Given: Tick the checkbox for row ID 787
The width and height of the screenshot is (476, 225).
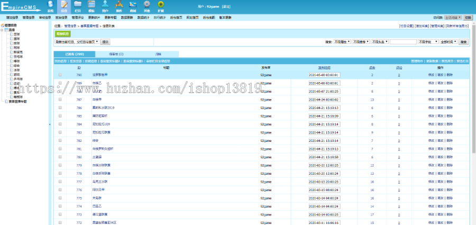Looking at the screenshot, I should [x=60, y=99].
